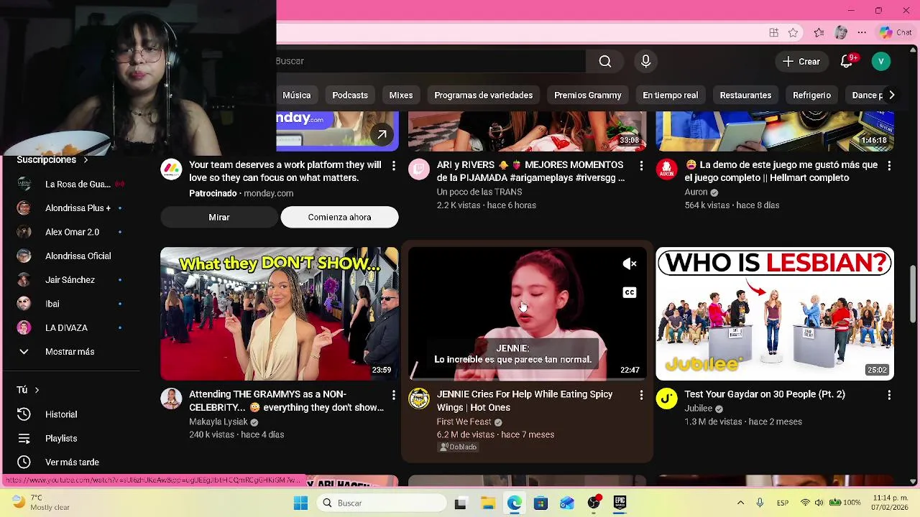Expand the Suscripciones section
The image size is (920, 517).
pos(52,159)
